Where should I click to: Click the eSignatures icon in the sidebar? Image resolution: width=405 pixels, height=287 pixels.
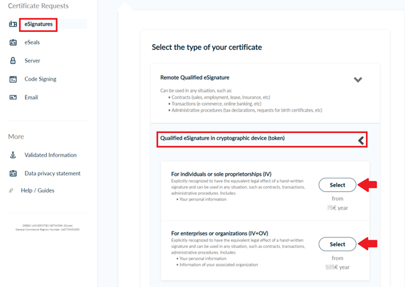13,24
